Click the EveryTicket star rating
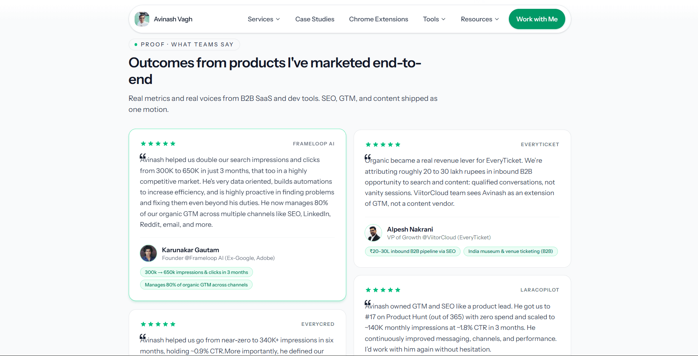 (383, 144)
